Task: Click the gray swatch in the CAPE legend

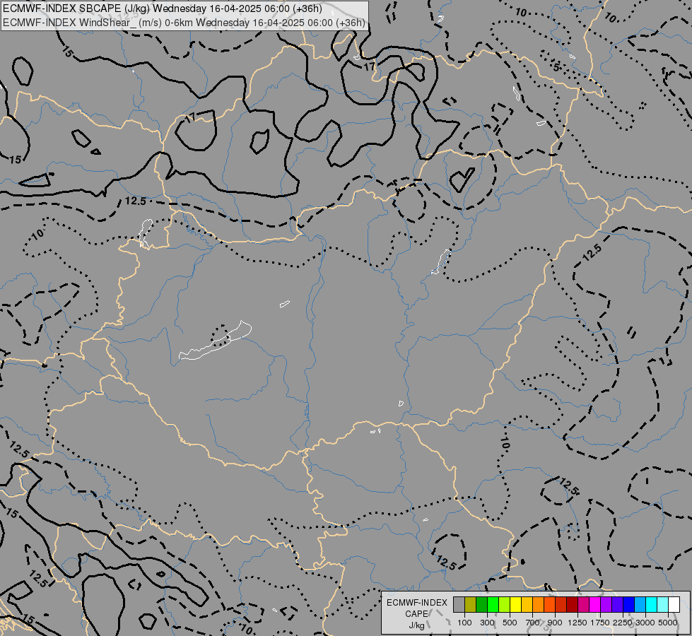Action: pyautogui.click(x=459, y=604)
